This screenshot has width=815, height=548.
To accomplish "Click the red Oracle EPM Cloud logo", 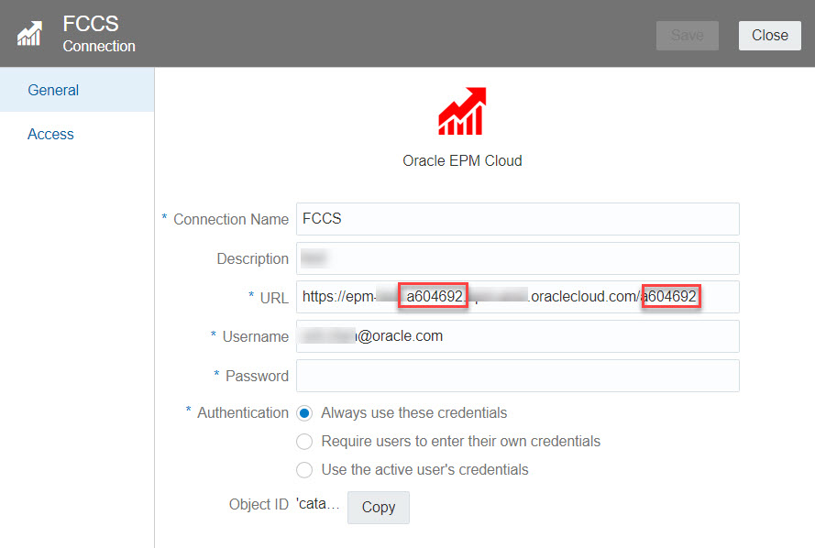I will point(462,111).
